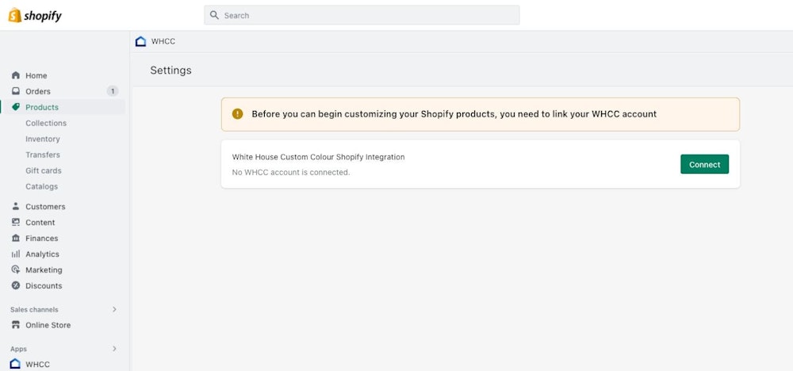Click the Finances bank icon
793x371 pixels.
pos(16,238)
